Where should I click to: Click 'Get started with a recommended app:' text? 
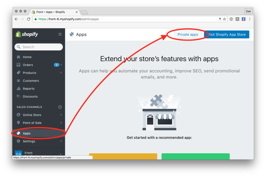click(159, 138)
